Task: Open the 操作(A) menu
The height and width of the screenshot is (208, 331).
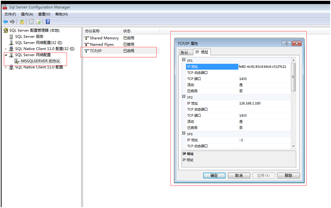Action: [x=27, y=14]
